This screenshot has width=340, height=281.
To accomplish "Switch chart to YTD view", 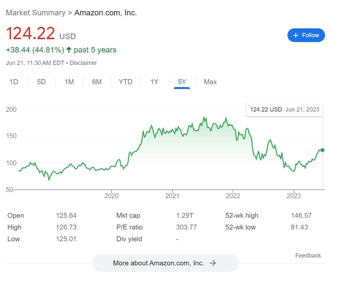I will [x=126, y=82].
